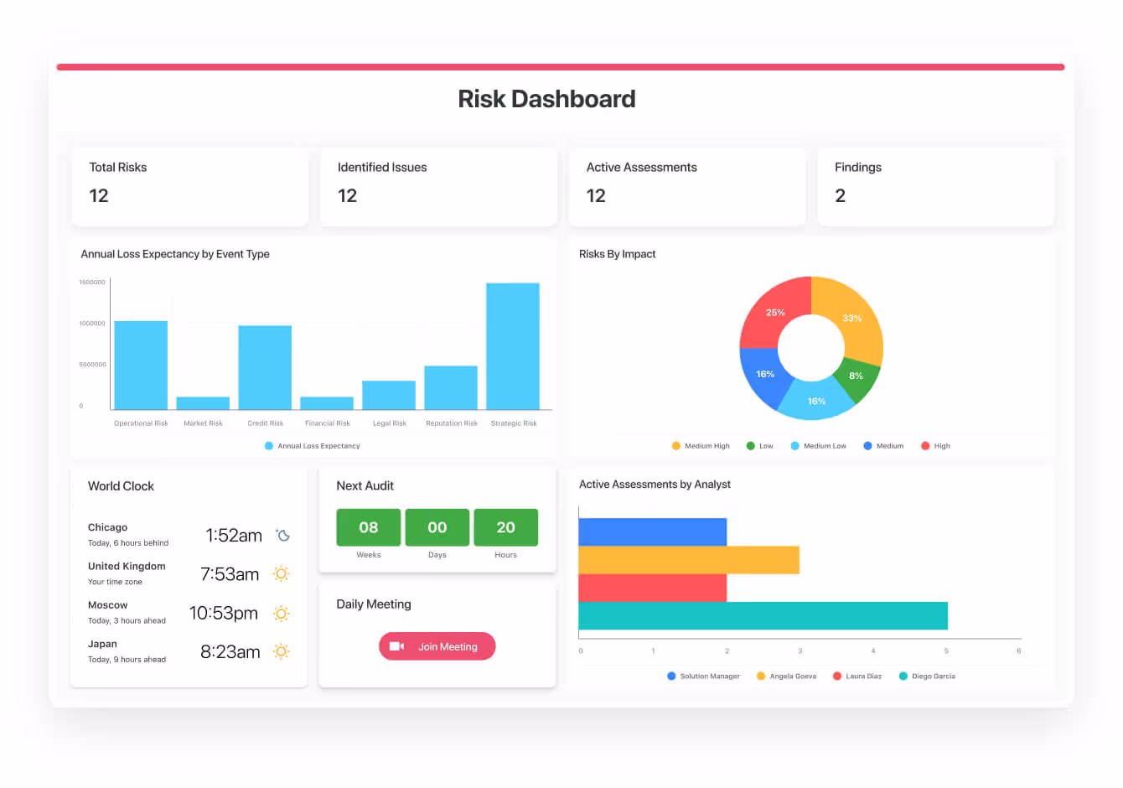Open the Total Risks card

pyautogui.click(x=190, y=186)
